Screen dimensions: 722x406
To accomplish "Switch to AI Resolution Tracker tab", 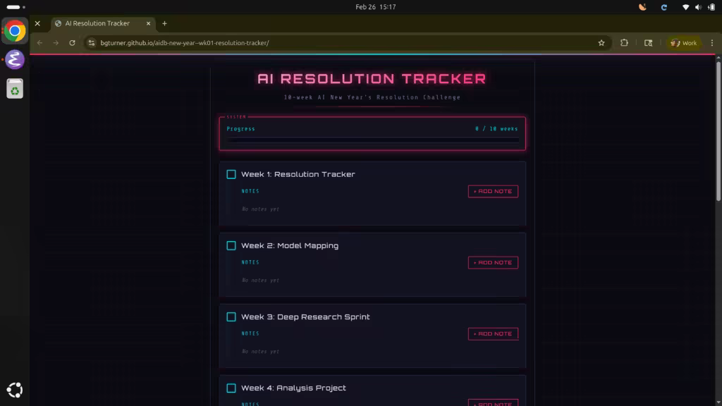I will (x=103, y=23).
